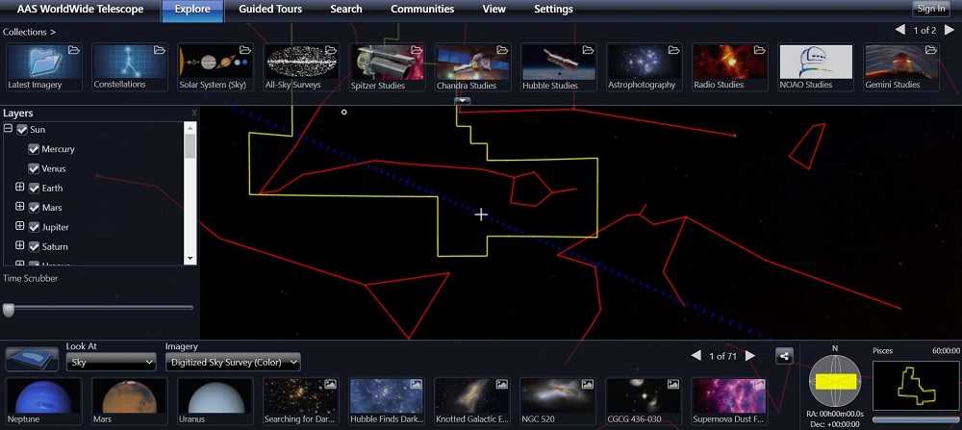
Task: Click the Time Scrubber slider handle
Action: 9,310
